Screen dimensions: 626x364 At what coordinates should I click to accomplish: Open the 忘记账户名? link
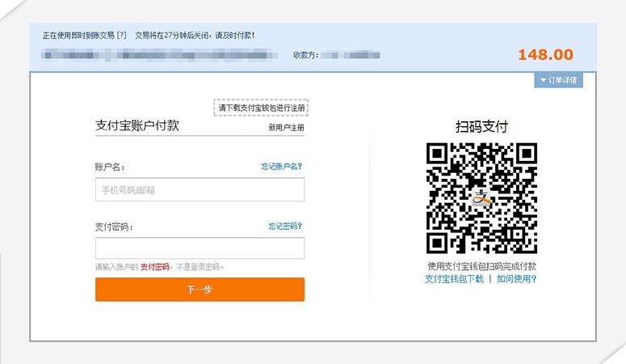point(281,166)
